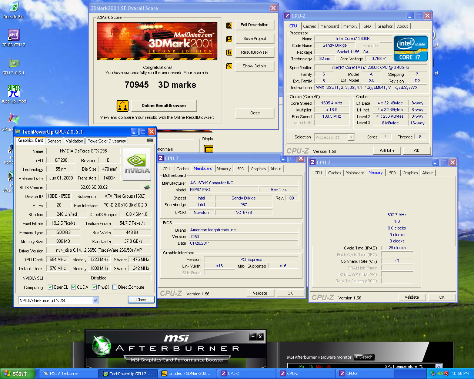Switch to MSI Afterburner on the taskbar

pos(68,373)
